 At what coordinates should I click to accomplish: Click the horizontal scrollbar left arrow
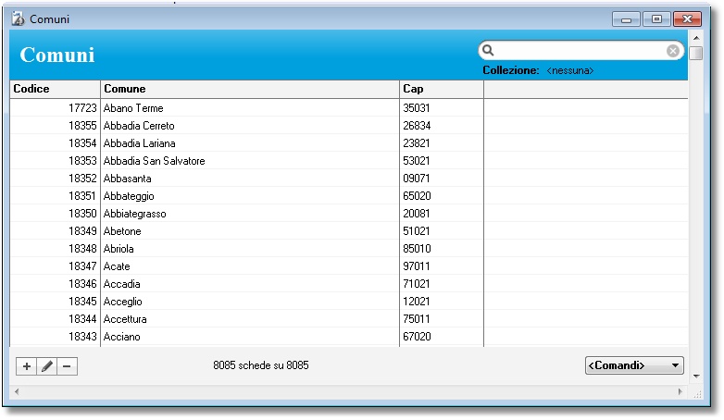(x=16, y=392)
